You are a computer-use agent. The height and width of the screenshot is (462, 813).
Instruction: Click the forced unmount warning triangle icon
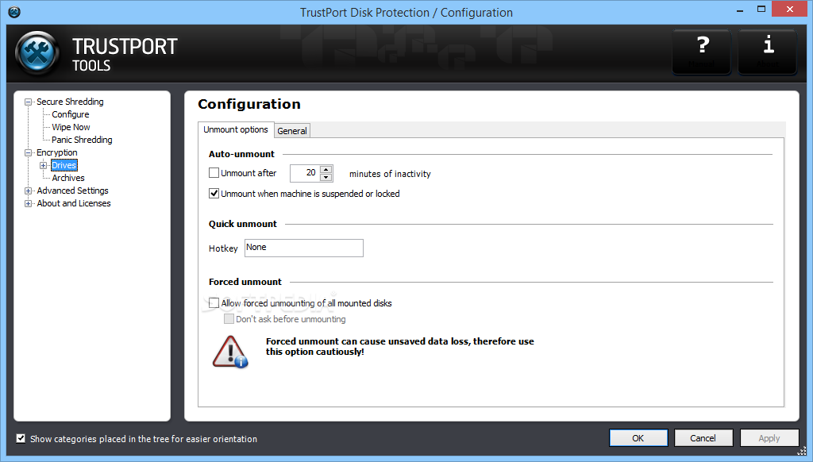pos(230,352)
